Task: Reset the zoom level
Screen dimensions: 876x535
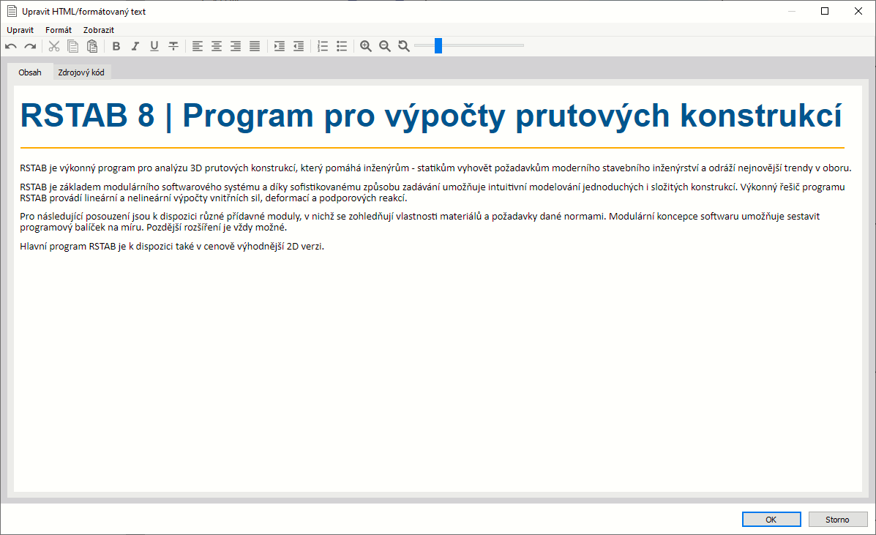Action: (x=403, y=45)
